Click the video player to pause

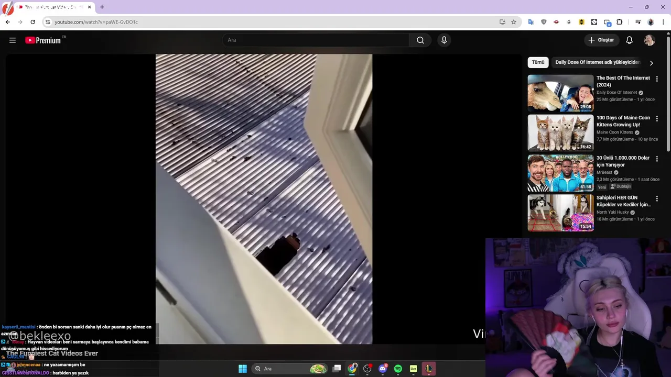(x=264, y=199)
